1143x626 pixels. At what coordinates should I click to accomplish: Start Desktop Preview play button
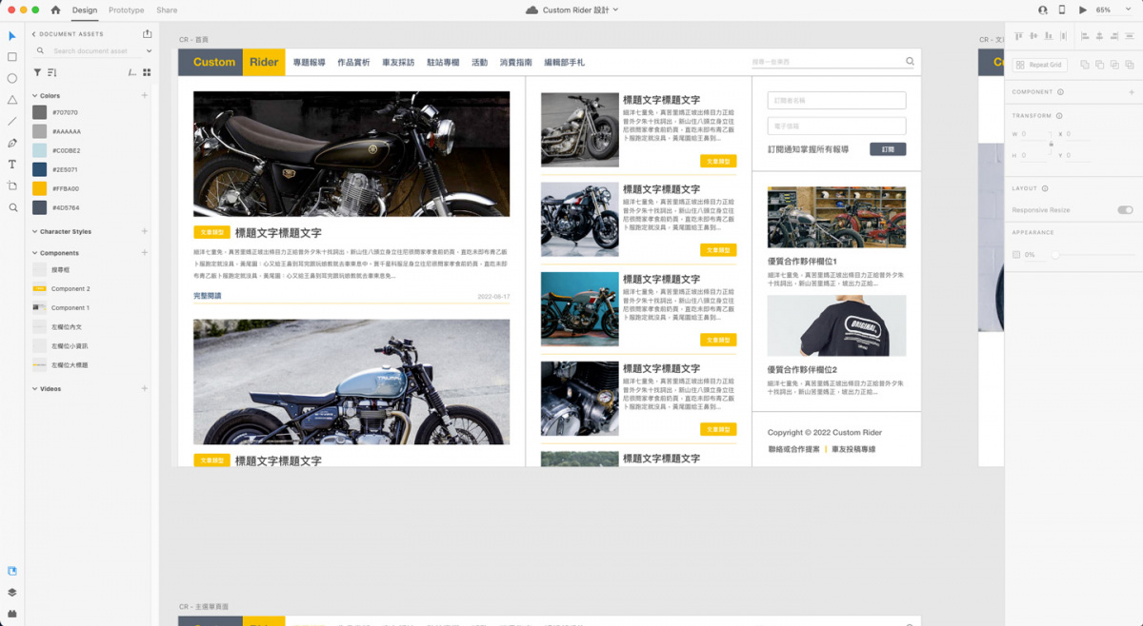pyautogui.click(x=1082, y=10)
